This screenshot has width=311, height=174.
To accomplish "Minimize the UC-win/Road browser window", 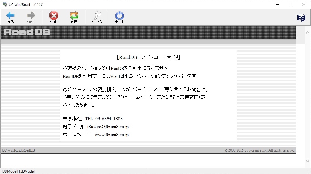I will point(277,4).
